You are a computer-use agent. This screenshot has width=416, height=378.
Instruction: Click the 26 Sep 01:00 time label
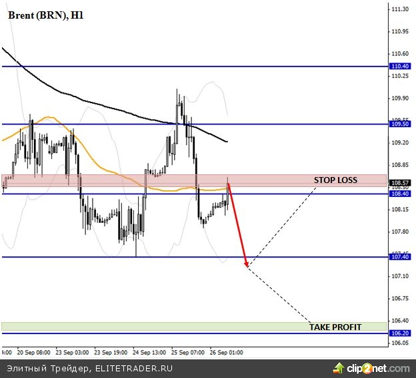[x=227, y=351]
